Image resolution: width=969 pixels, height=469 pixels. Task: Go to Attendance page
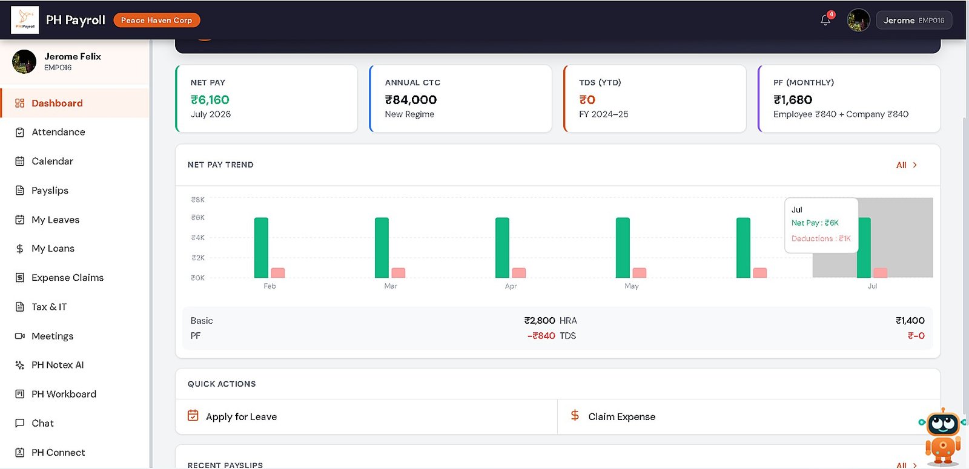point(74,132)
